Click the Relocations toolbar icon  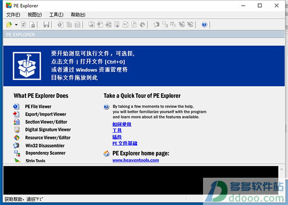click(x=134, y=24)
